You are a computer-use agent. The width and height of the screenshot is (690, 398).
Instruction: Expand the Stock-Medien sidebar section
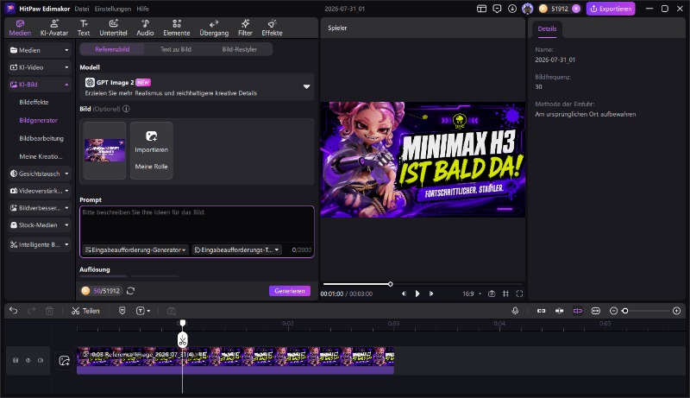39,225
